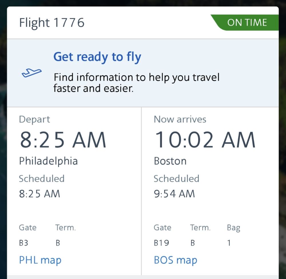286x279 pixels.
Task: Click the airplane icon in the banner
Action: click(x=32, y=73)
